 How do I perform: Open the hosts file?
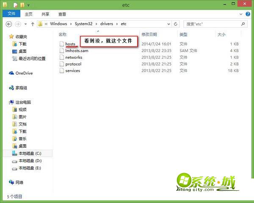(x=70, y=44)
